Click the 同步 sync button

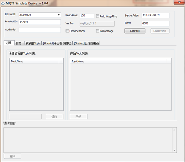(x=78, y=117)
